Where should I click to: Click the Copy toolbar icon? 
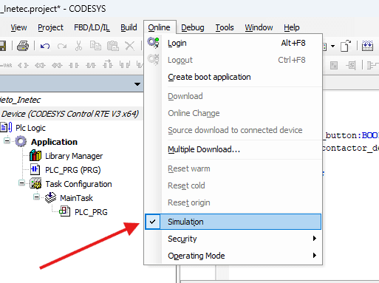tap(95, 46)
